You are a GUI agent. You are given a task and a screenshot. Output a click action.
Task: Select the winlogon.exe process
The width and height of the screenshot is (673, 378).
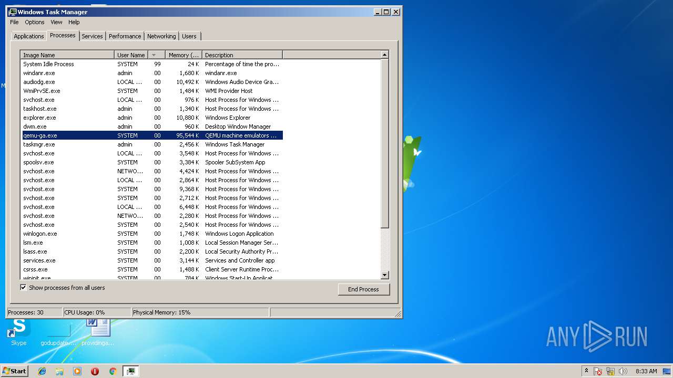click(152, 234)
